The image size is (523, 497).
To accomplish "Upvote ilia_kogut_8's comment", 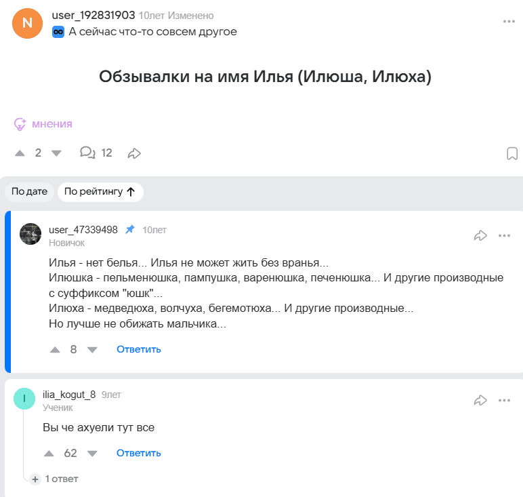I will pyautogui.click(x=49, y=454).
